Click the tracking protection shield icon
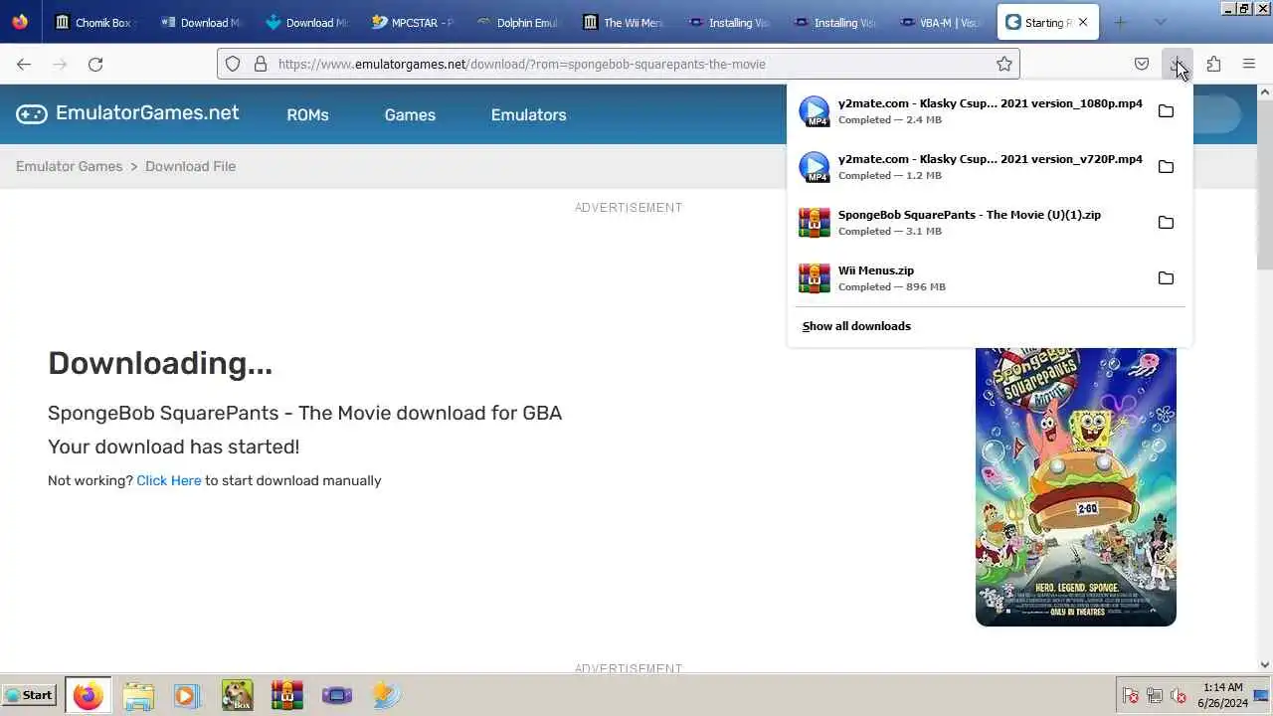Screen dimensions: 1273x716 (233, 64)
